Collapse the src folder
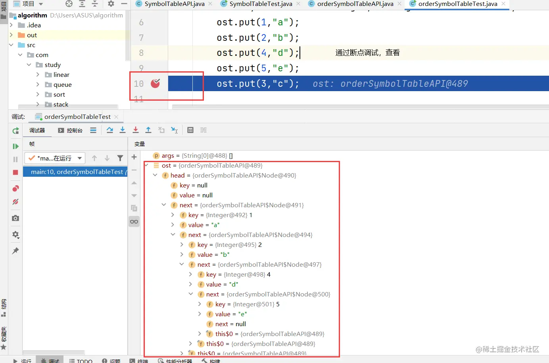This screenshot has width=549, height=363. (x=11, y=45)
